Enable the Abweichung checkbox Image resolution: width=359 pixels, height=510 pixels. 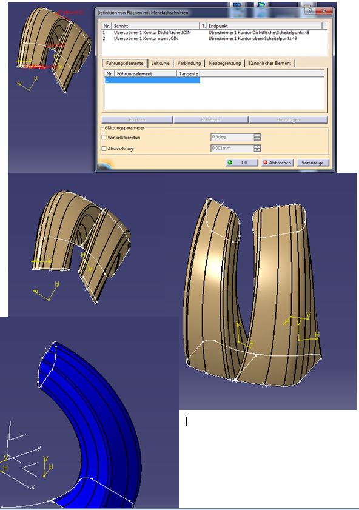pos(104,149)
